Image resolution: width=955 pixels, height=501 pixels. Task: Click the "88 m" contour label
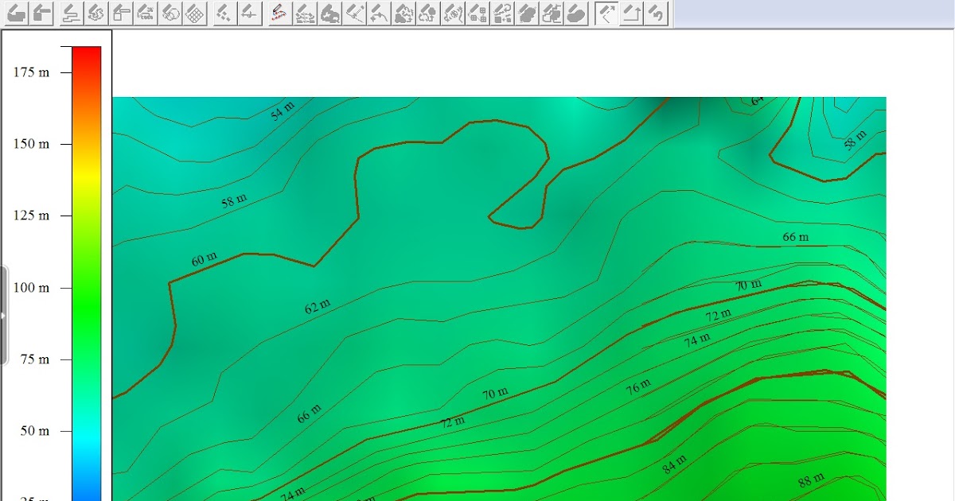coord(812,480)
